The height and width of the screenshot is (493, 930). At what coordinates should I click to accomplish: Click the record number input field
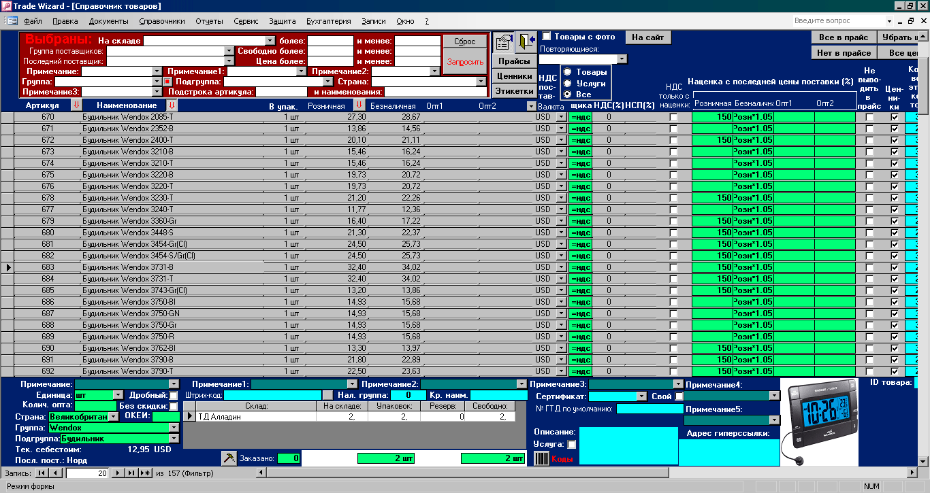point(88,473)
